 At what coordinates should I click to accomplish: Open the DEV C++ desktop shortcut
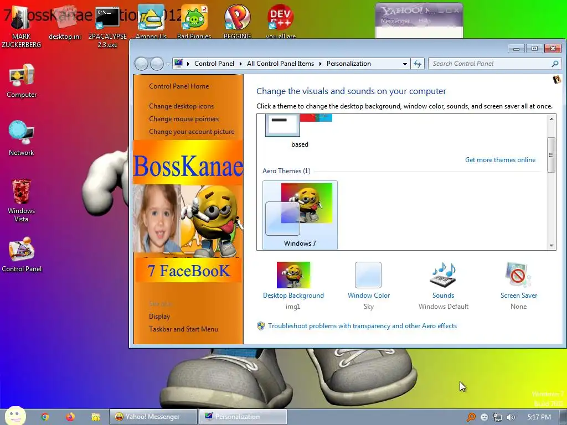[x=281, y=22]
